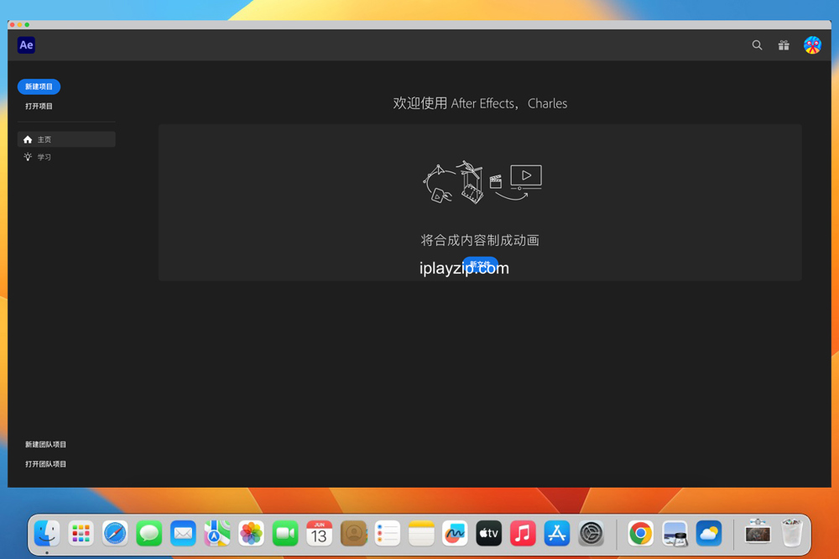Image resolution: width=839 pixels, height=559 pixels.
Task: Open the Trash in the dock
Action: (792, 532)
